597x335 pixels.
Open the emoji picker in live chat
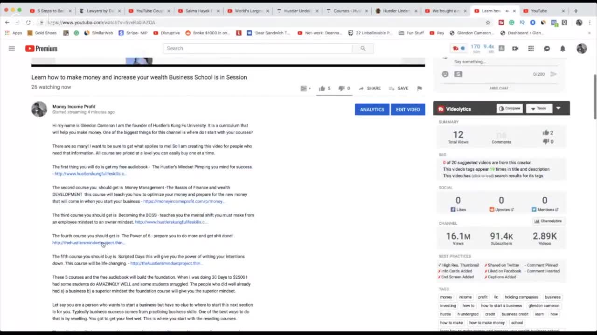point(445,74)
